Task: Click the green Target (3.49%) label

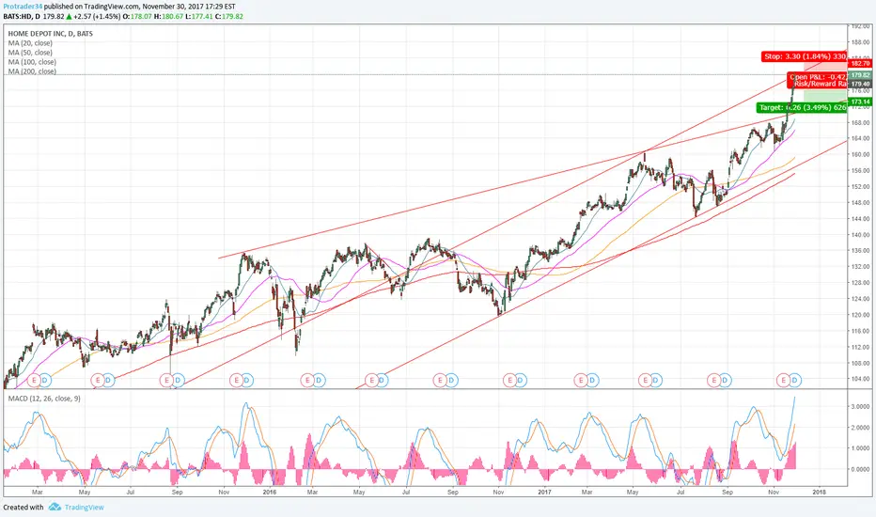Action: (x=803, y=107)
